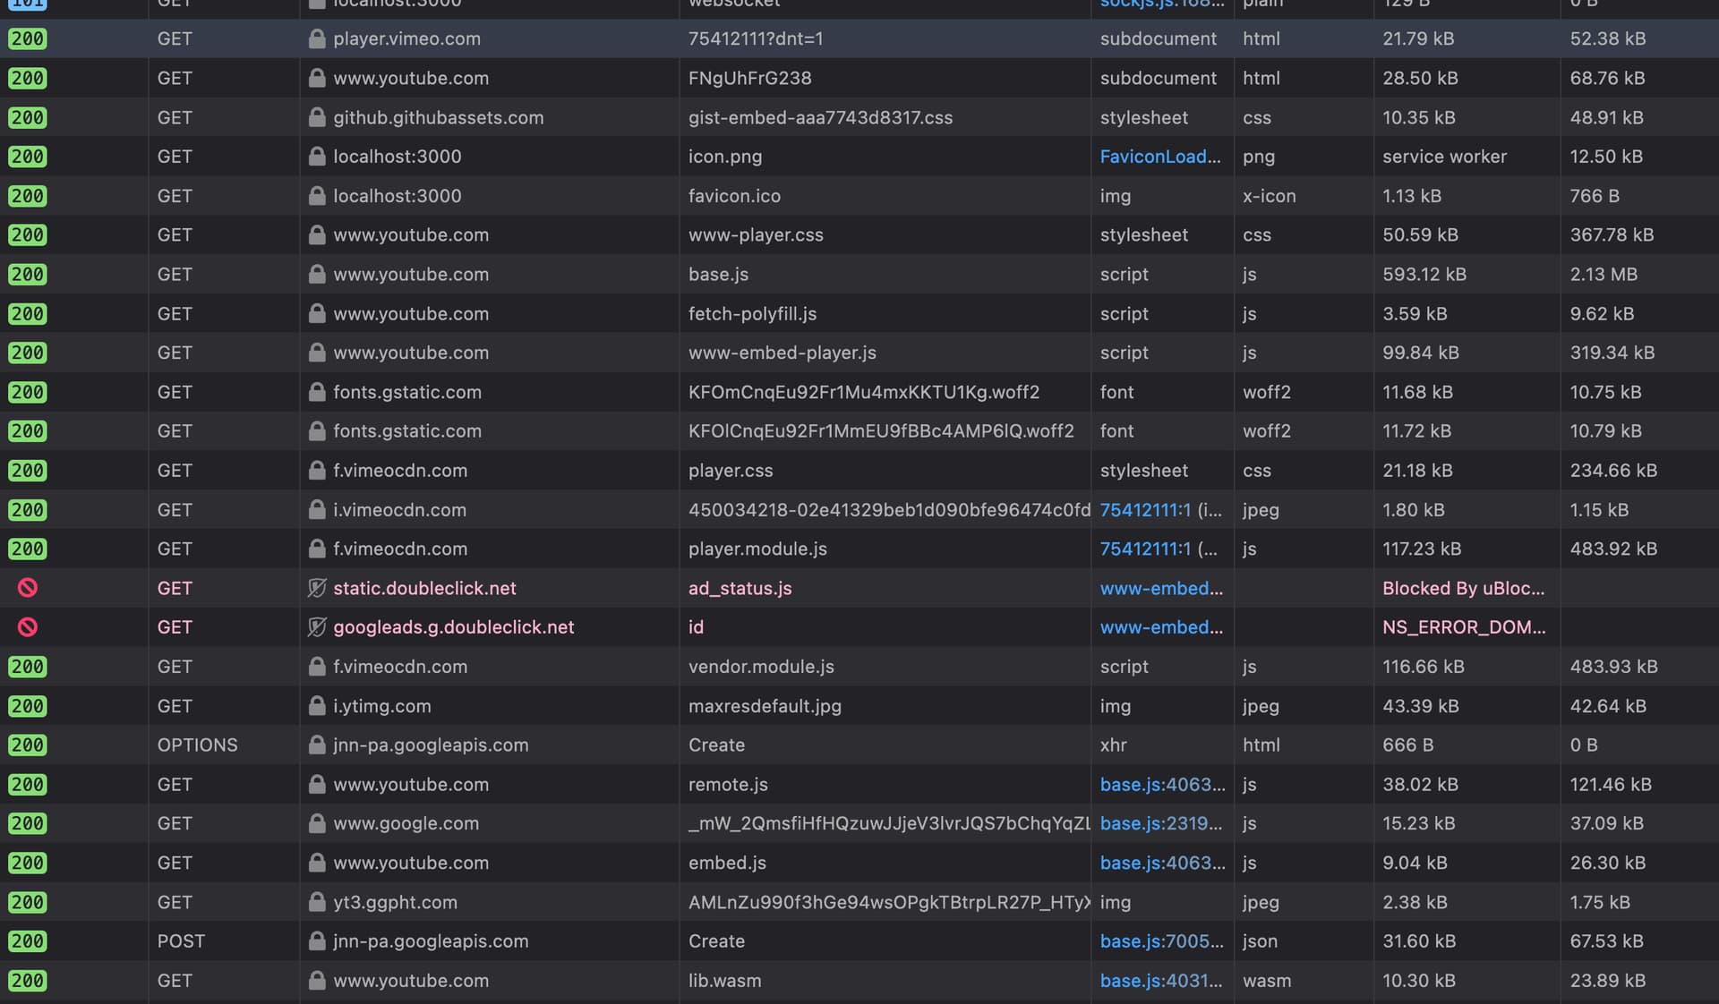Click the lock icon beside yt3.ggpht.com
1719x1004 pixels.
[316, 902]
